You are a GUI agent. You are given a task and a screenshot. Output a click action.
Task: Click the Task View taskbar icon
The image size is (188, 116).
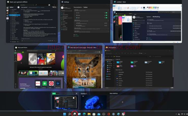[75, 114]
